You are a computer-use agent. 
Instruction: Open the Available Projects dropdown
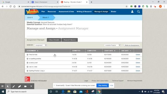click(112, 45)
